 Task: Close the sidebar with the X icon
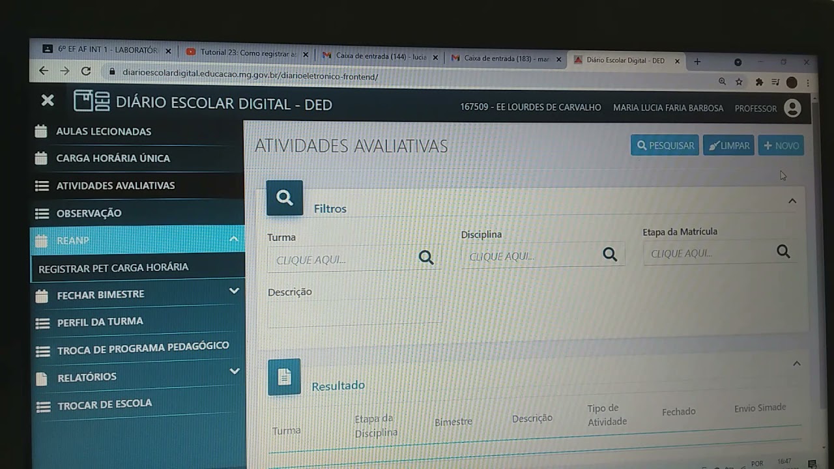pos(48,100)
